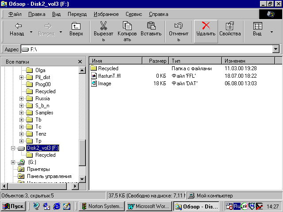This screenshot has height=212, width=283.
Task: Open the Назад history dropdown arrow
Action: point(31,32)
